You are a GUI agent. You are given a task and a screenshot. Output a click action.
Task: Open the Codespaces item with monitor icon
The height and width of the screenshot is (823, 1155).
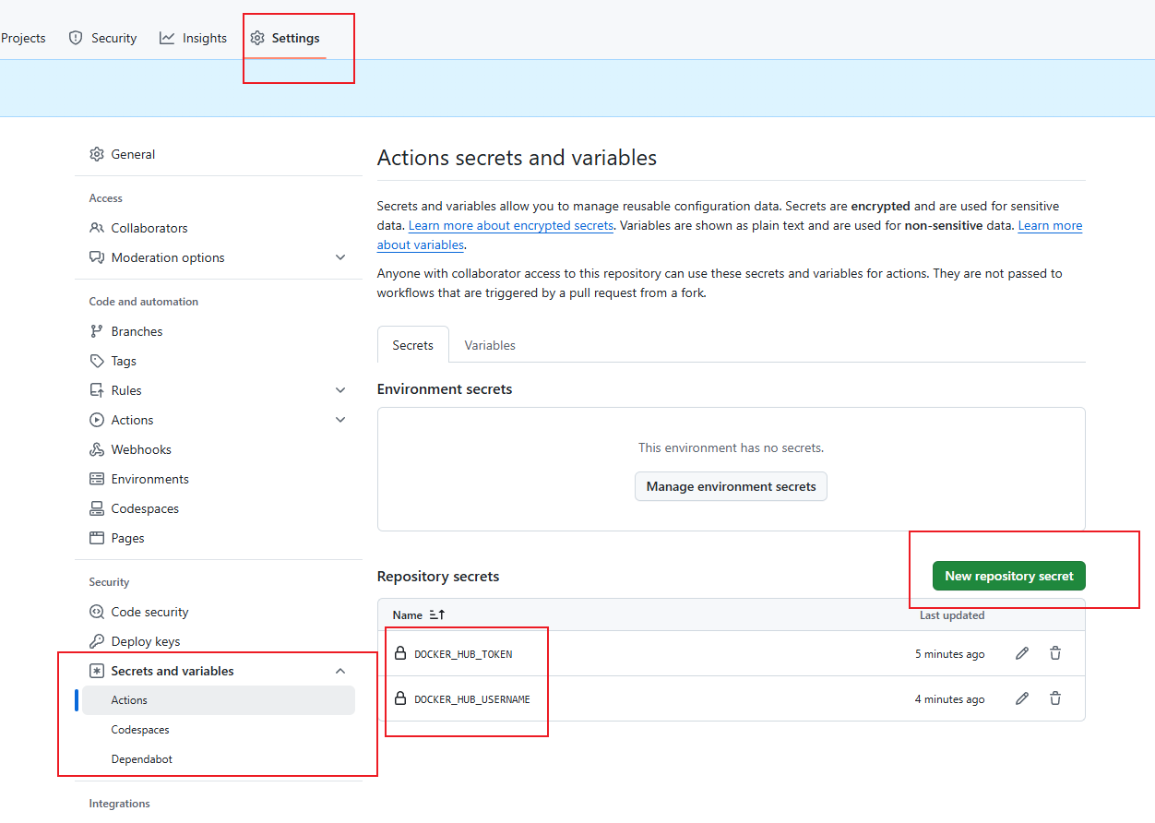point(145,508)
